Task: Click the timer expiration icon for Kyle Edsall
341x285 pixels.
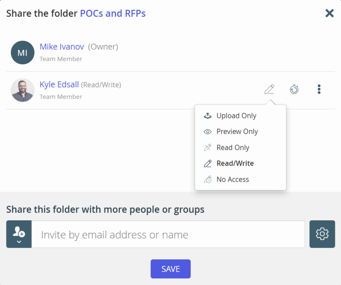Action: [x=294, y=89]
